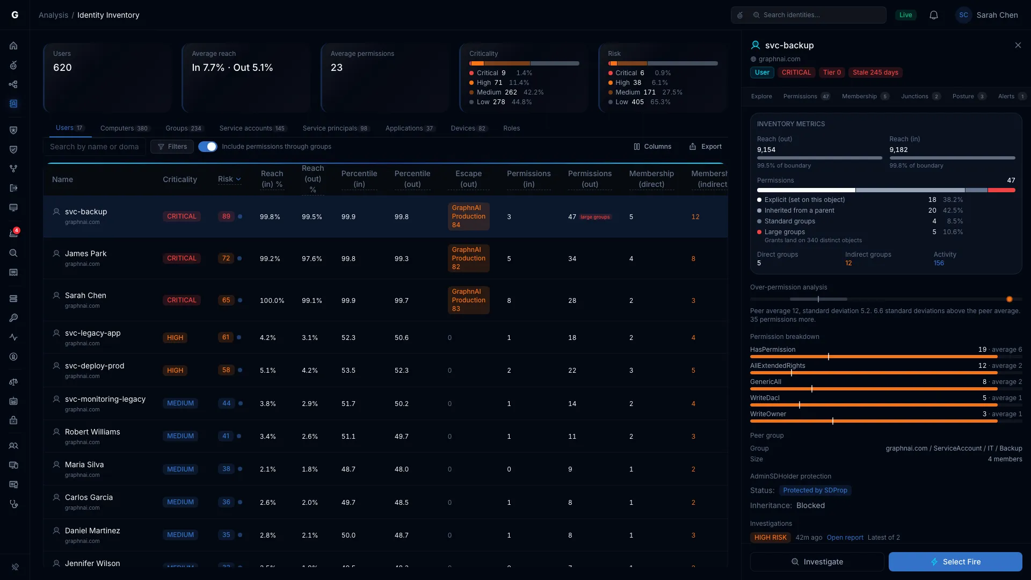The image size is (1031, 580).
Task: Open the monitor icon in the sidebar
Action: pos(13,207)
